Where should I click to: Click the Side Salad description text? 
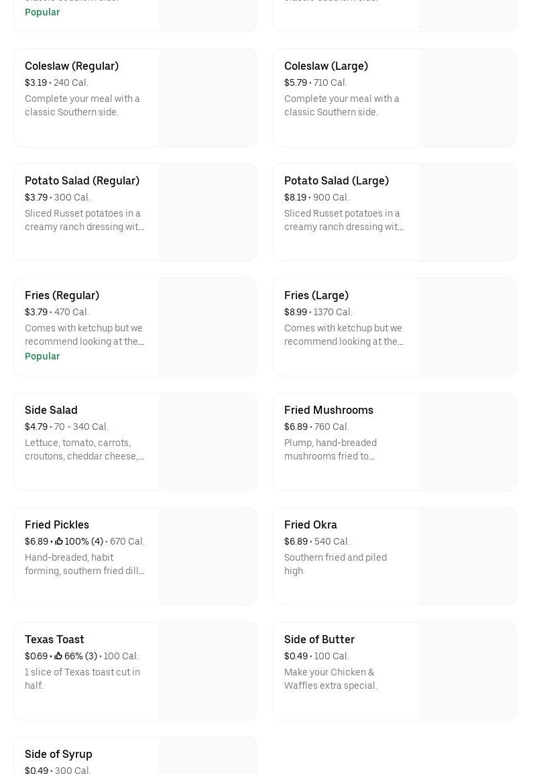(84, 449)
